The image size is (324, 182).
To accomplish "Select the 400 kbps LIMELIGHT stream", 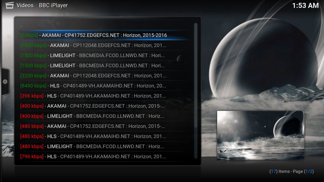I will pos(105,116).
